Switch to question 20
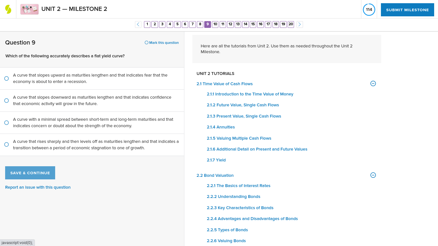 pos(291,24)
